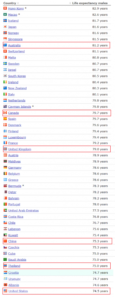This screenshot has width=115, height=297.
Task: Click the Thailand flag icon
Action: (x=5, y=266)
